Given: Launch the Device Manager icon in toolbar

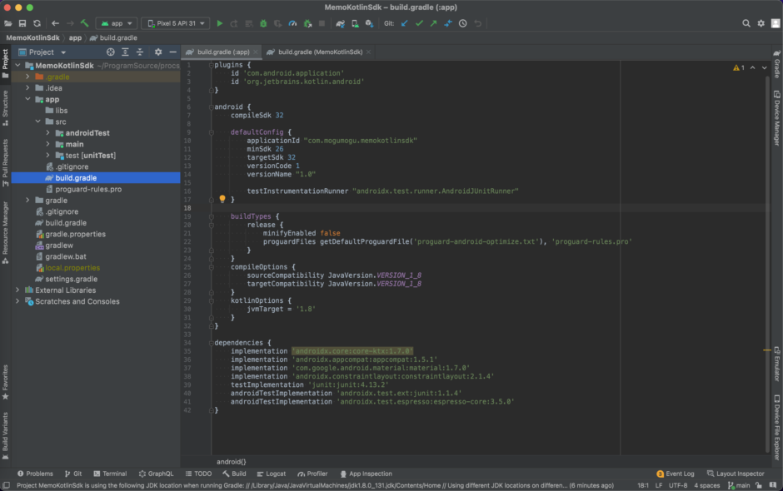Looking at the screenshot, I should pos(356,23).
